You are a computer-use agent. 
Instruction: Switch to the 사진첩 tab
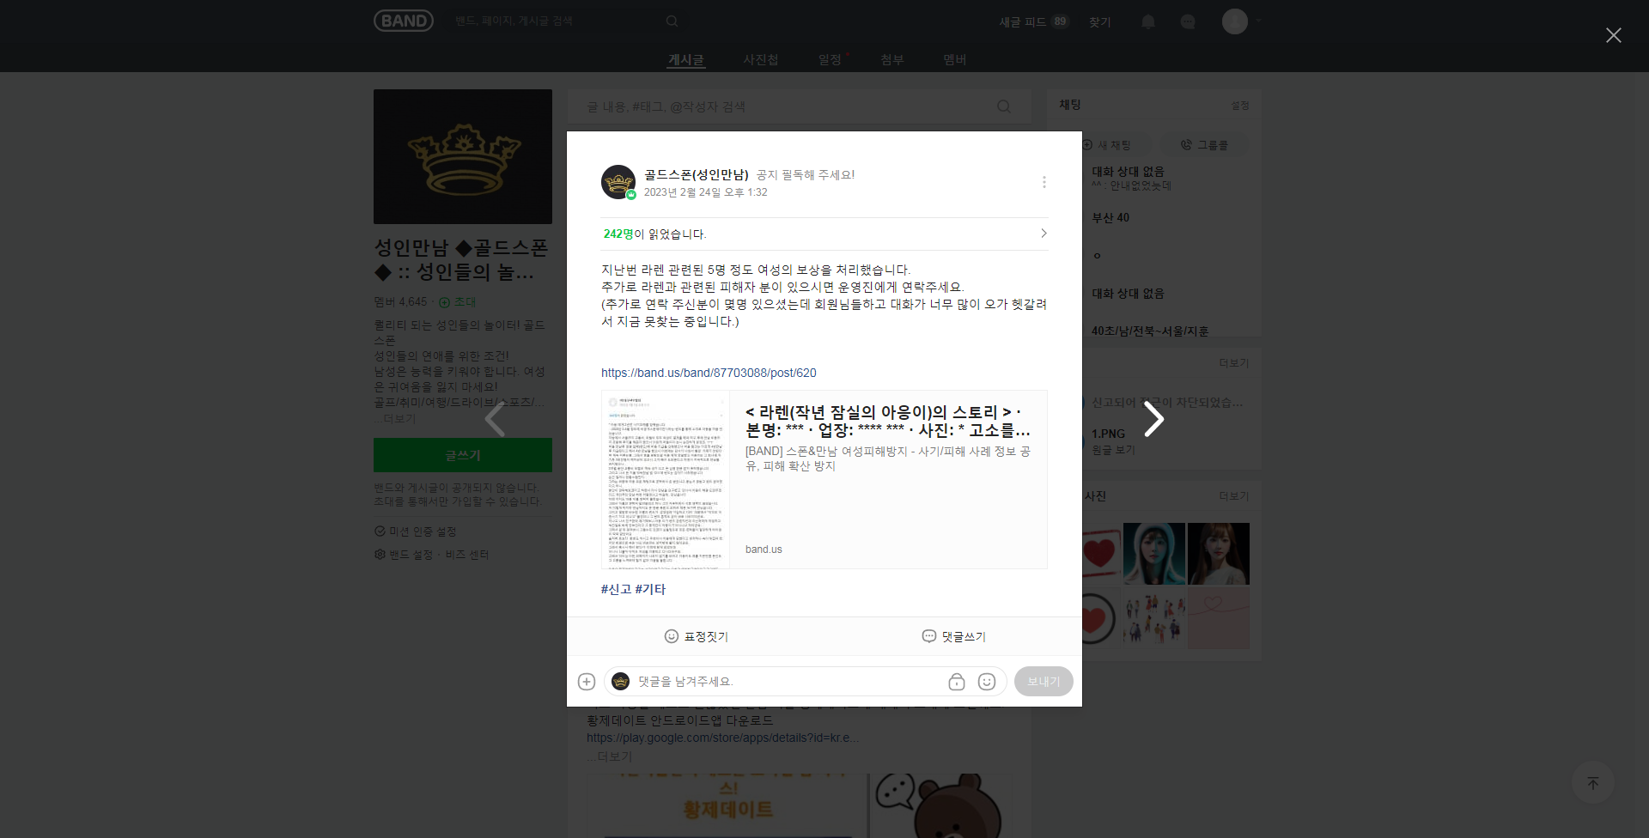(x=760, y=59)
